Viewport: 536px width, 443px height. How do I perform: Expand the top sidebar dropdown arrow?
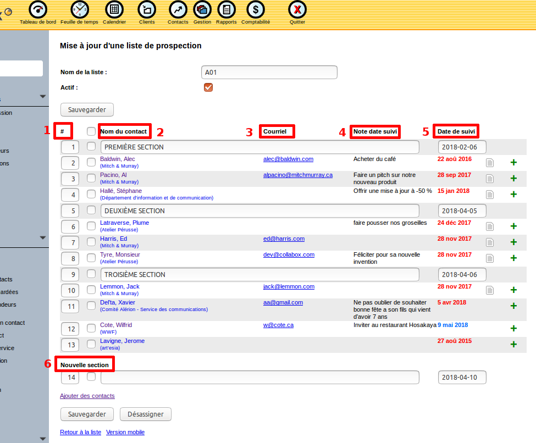point(43,97)
